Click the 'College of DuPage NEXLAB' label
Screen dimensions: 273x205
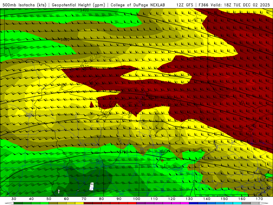(x=138, y=5)
